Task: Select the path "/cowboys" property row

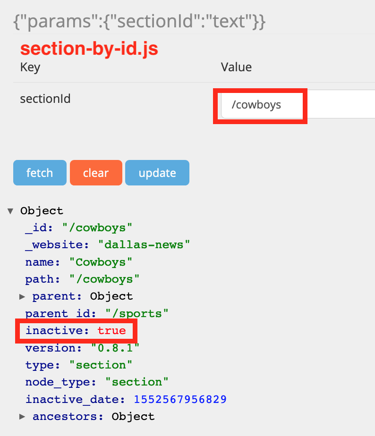Action: [x=82, y=279]
